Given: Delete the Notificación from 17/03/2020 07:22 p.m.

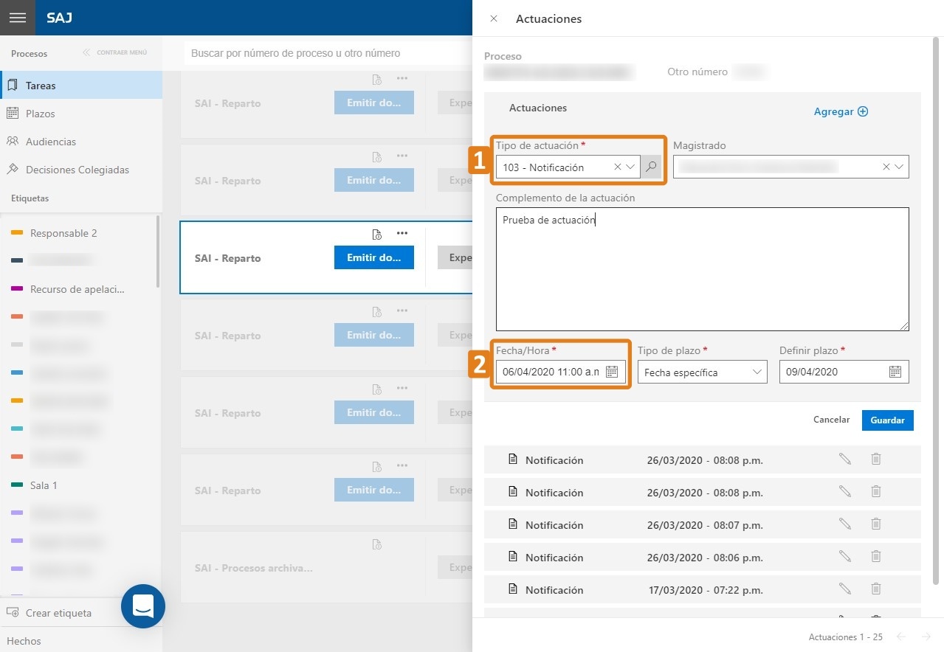Looking at the screenshot, I should click(876, 589).
